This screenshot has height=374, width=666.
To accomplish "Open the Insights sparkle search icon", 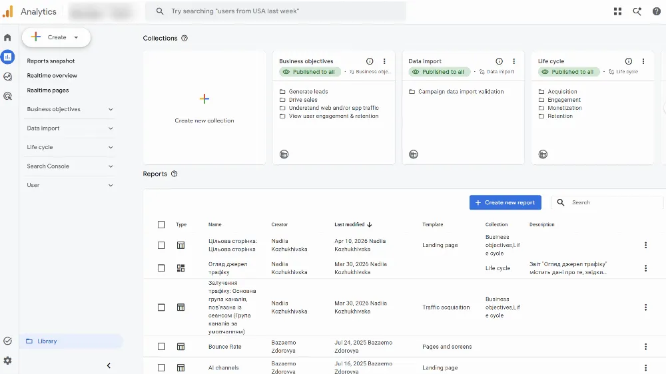I will [x=637, y=11].
